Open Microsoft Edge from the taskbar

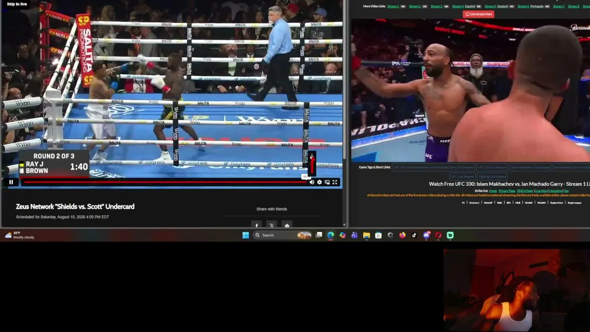click(x=330, y=235)
